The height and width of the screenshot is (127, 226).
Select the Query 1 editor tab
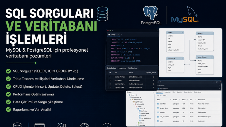tap(113, 34)
